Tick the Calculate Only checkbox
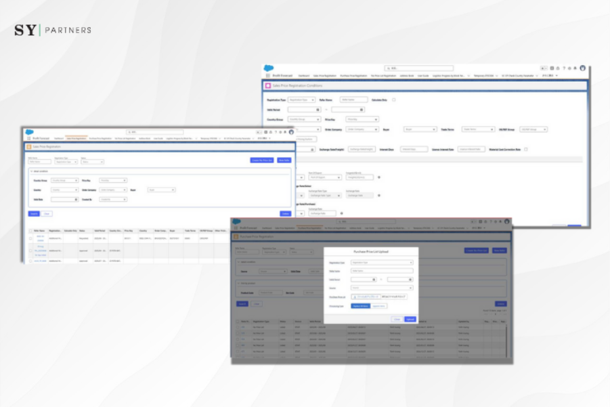This screenshot has height=407, width=610. click(394, 100)
